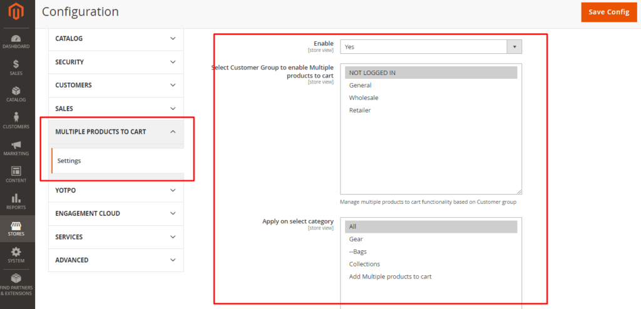Viewport: 641px width, 309px height.
Task: Click the customer group list resize handle
Action: (519, 191)
